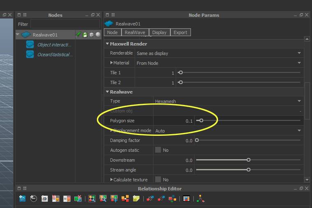Image resolution: width=312 pixels, height=208 pixels.
Task: Open the Displacement mode dropdown showing Auto
Action: pyautogui.click(x=228, y=130)
